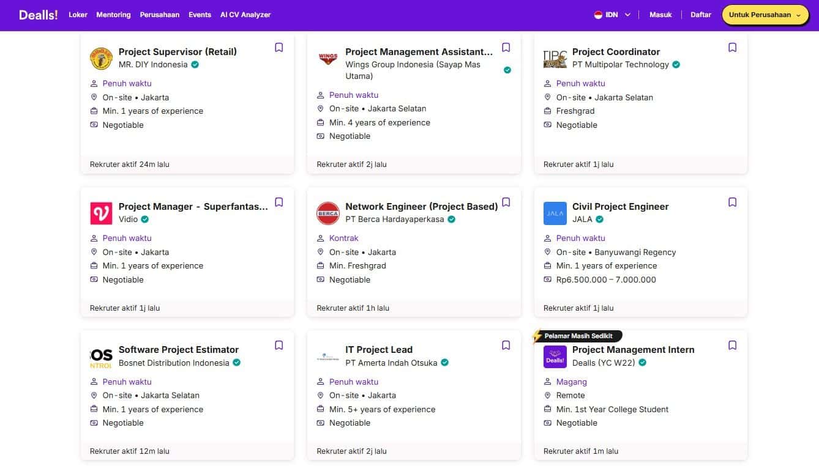Open the IT Project Lead job title
Screen dimensions: 819x466
379,350
